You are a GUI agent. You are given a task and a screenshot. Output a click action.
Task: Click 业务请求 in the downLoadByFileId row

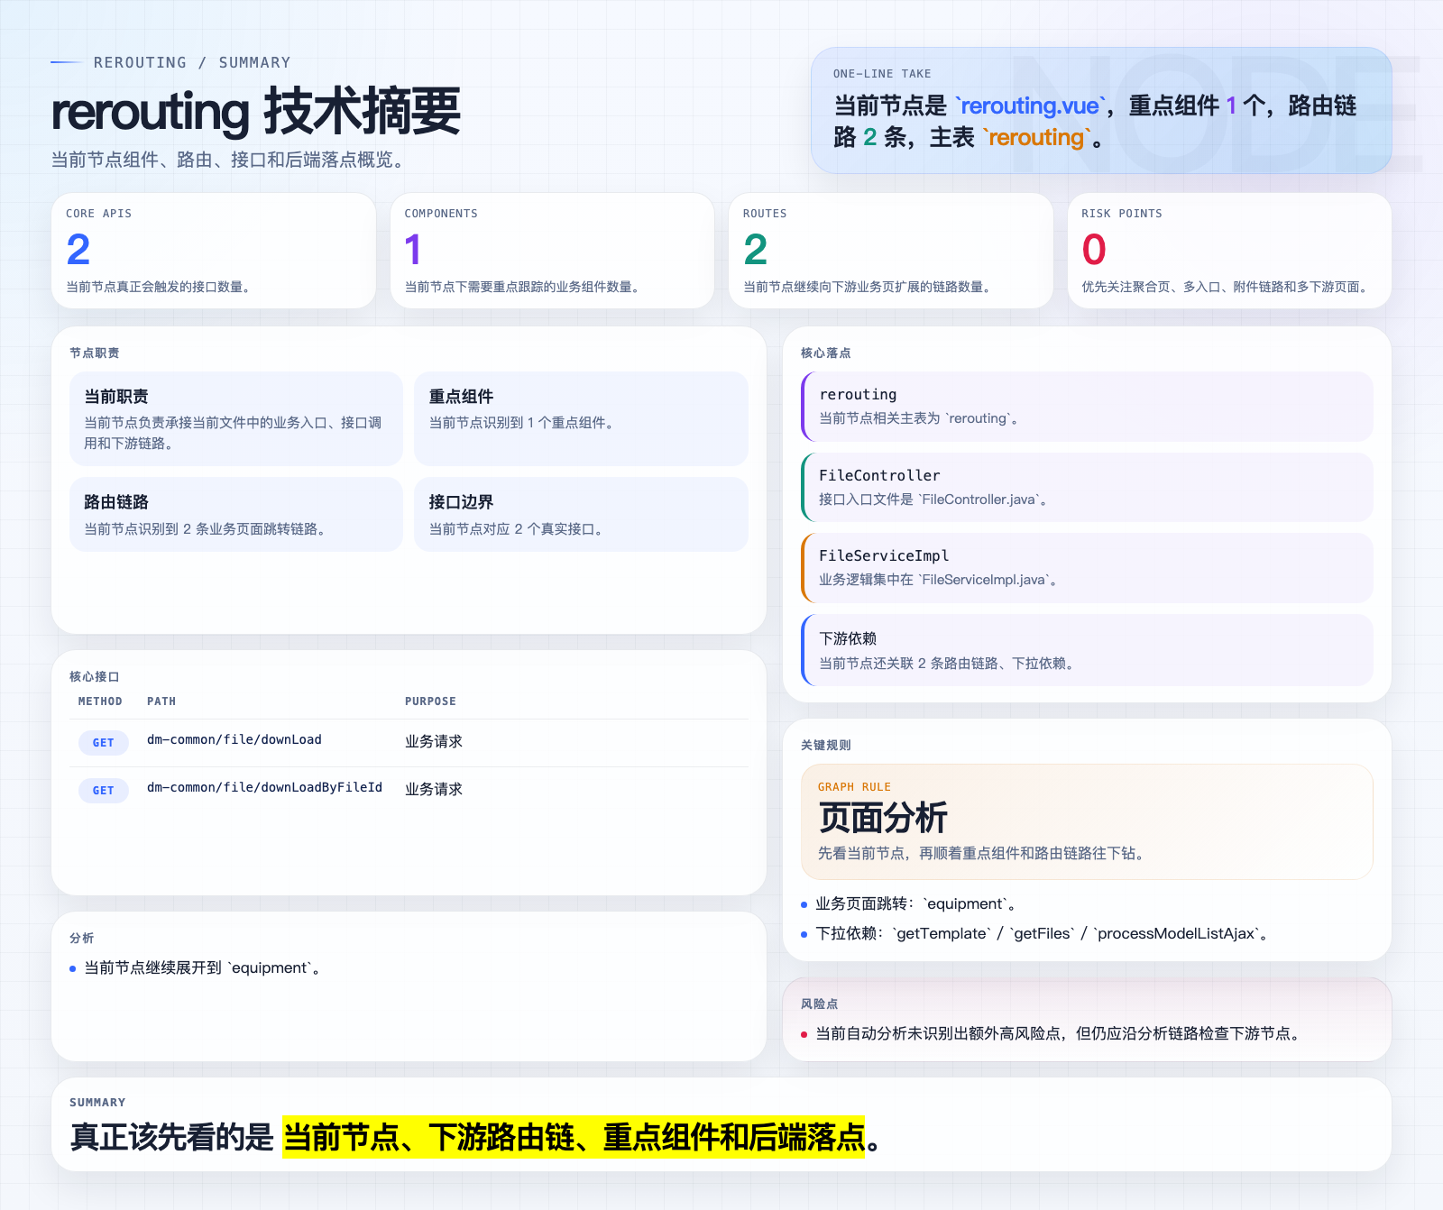[x=434, y=789]
